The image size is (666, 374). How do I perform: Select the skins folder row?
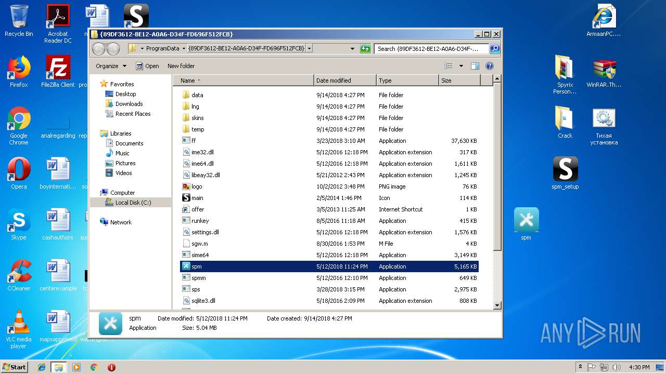click(329, 118)
